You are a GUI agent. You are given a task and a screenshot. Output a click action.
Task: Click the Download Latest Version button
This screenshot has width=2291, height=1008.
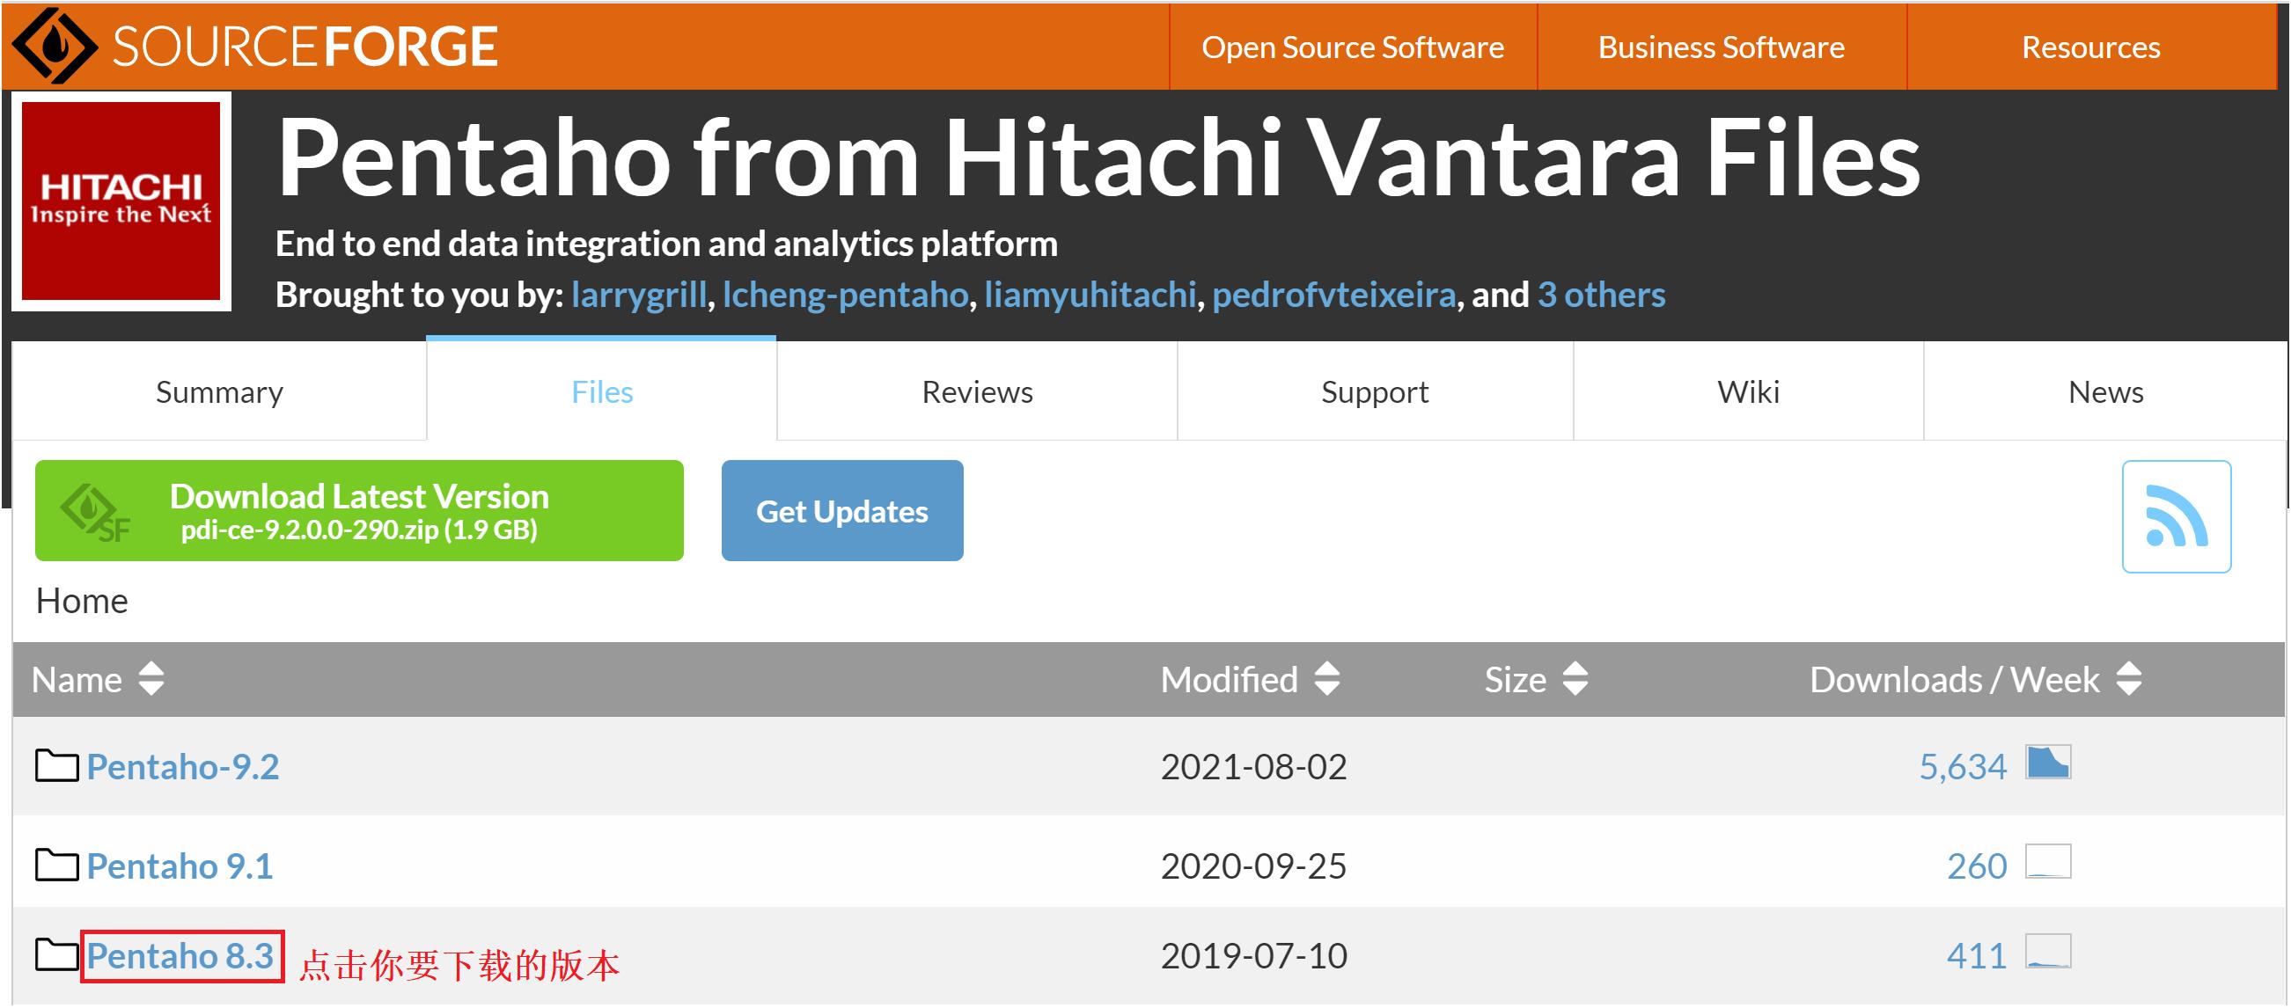click(359, 510)
